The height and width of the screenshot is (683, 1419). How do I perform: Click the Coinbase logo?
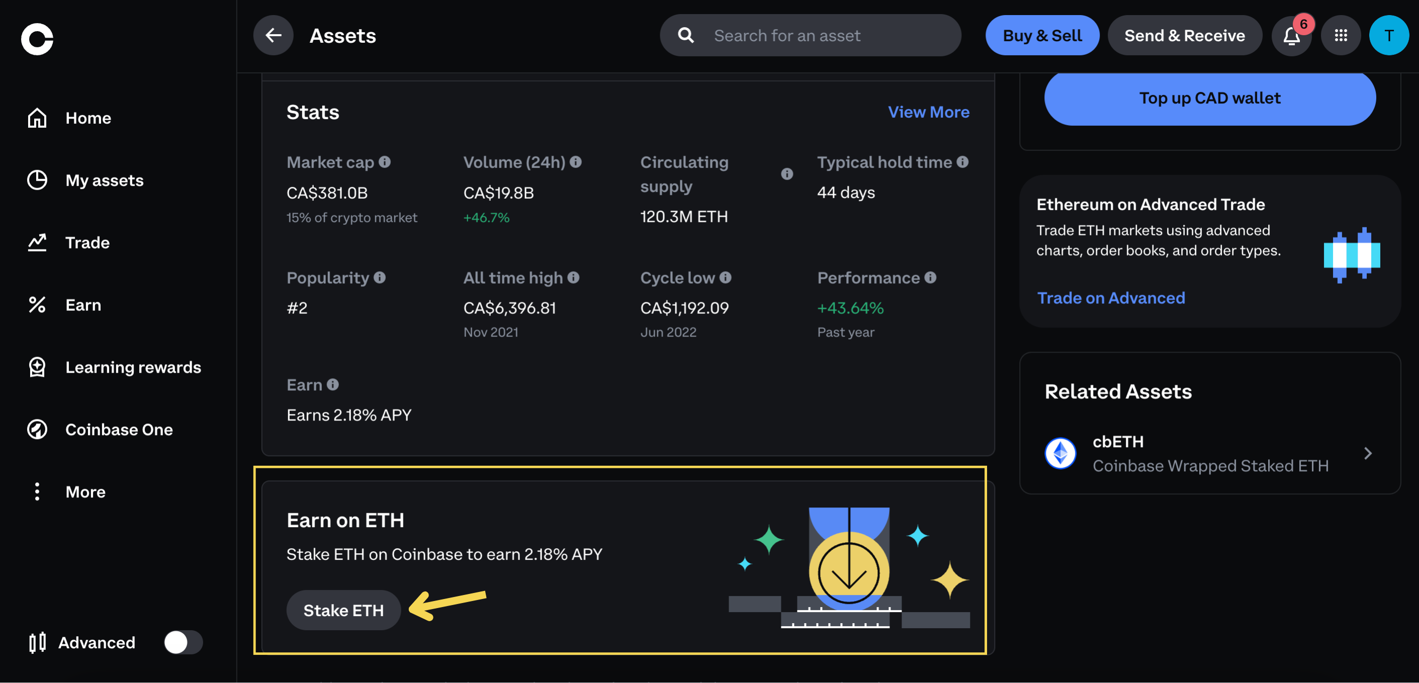coord(37,39)
